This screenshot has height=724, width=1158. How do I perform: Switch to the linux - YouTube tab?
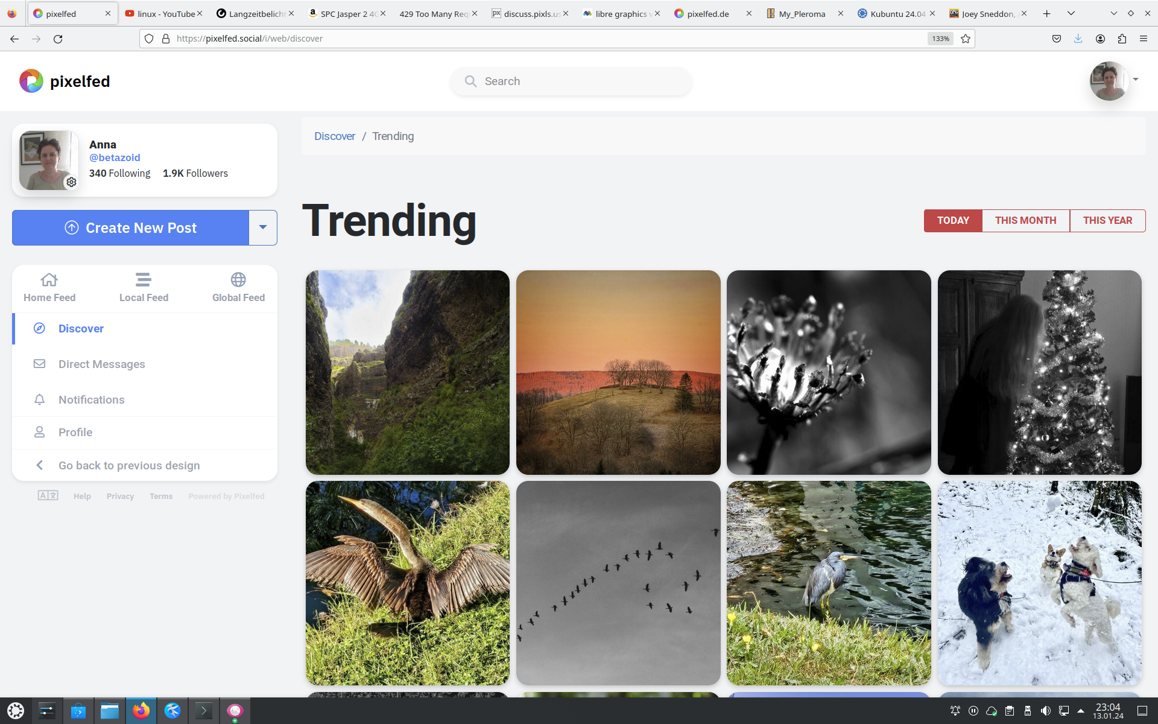coord(163,13)
